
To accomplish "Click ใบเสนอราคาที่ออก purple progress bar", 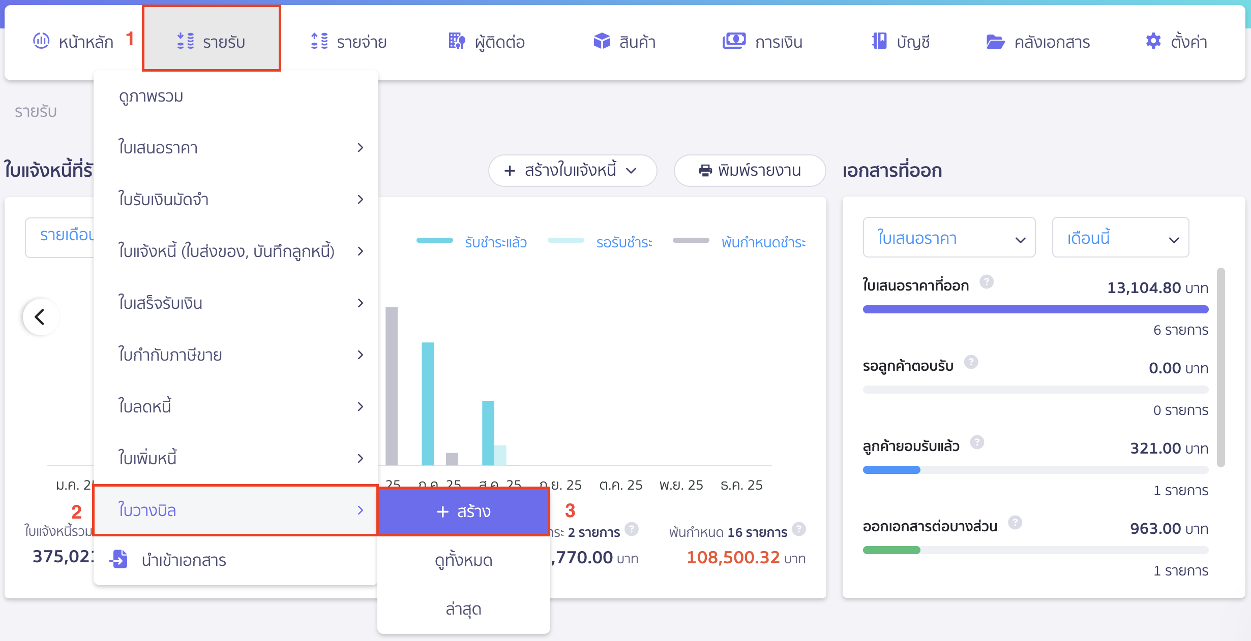I will (x=1035, y=309).
